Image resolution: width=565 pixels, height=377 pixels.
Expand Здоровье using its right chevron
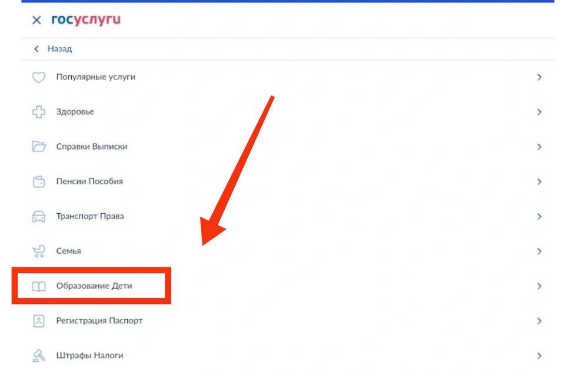(x=539, y=112)
